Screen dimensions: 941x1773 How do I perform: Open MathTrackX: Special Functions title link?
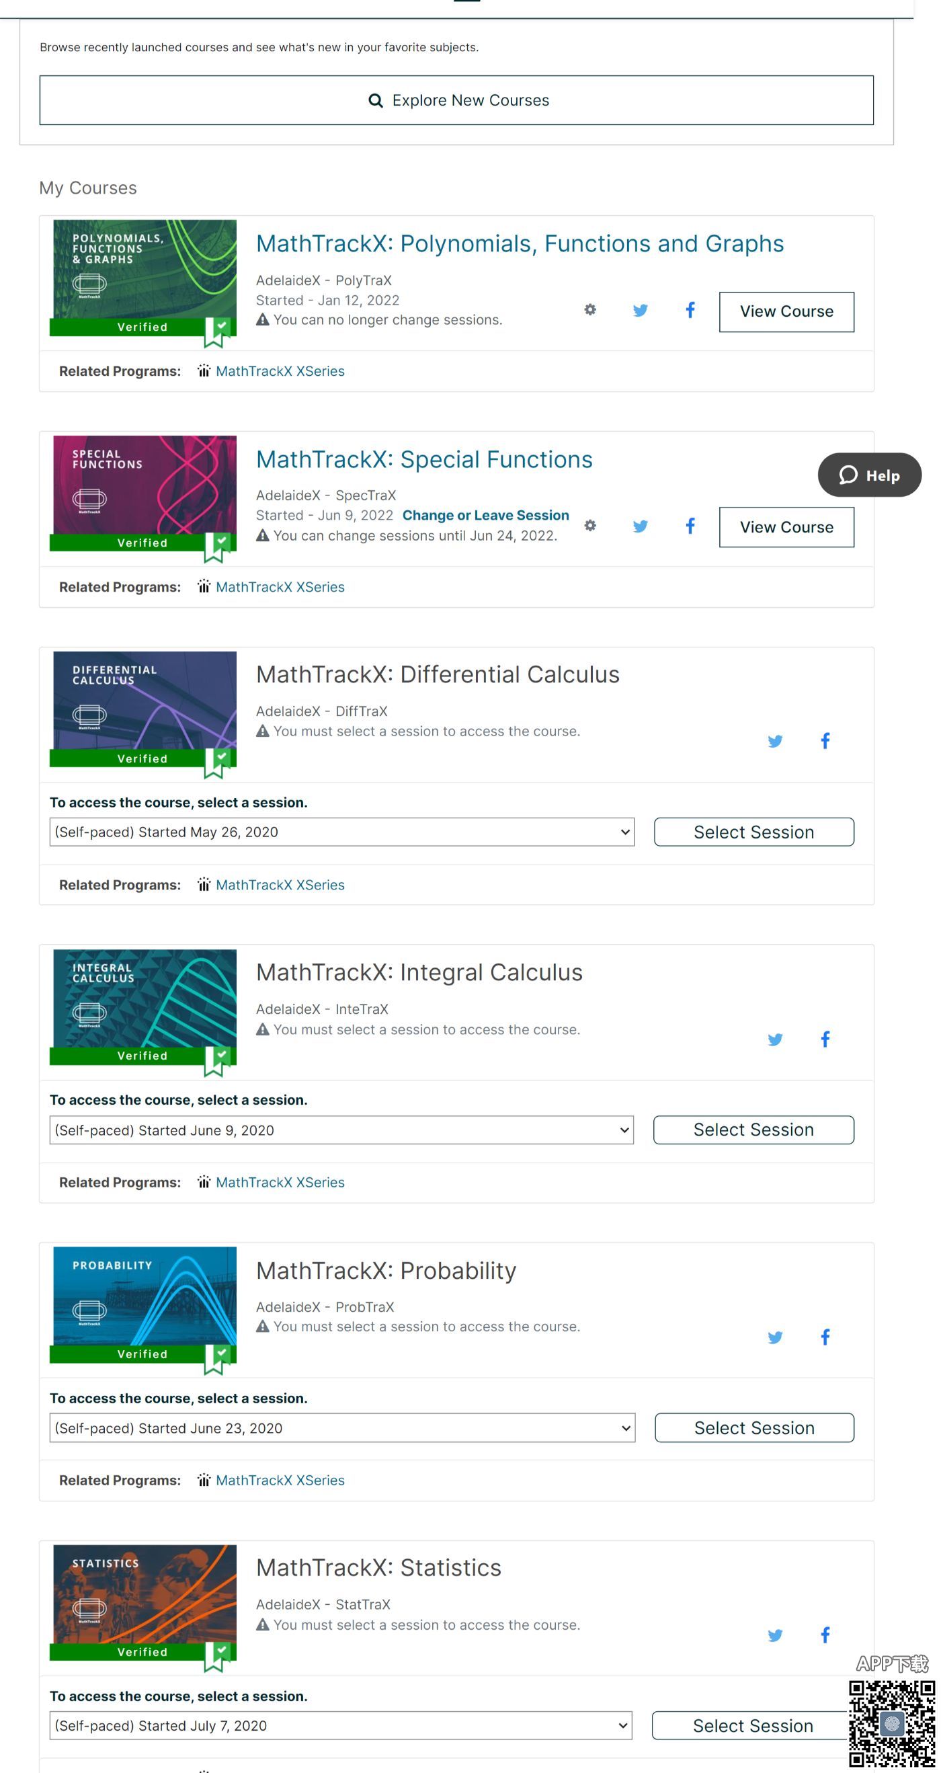point(423,460)
